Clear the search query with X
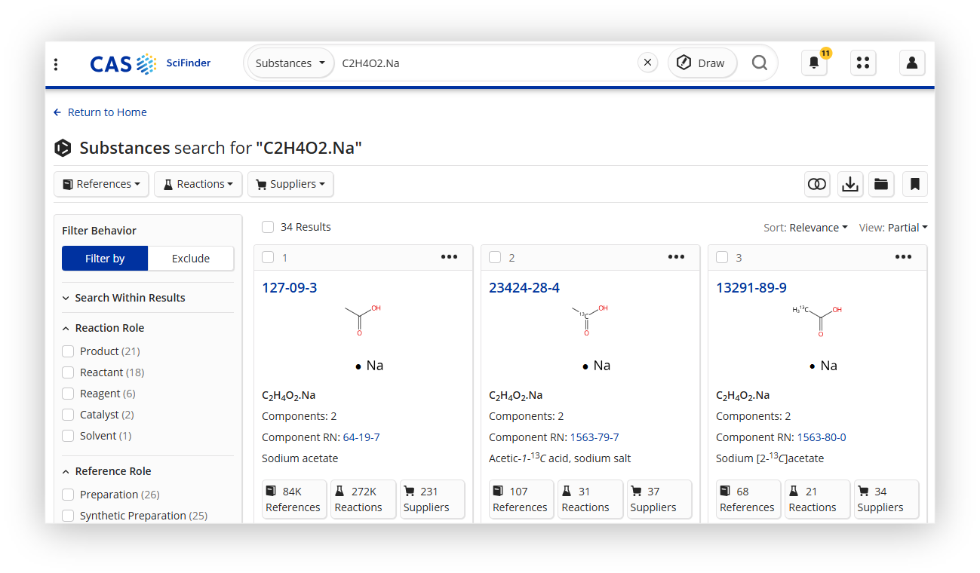 (x=647, y=63)
